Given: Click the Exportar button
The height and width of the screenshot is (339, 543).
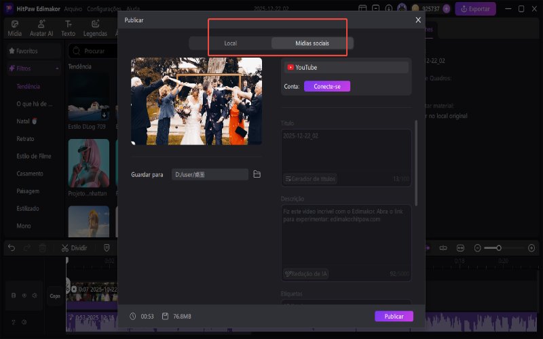Looking at the screenshot, I should [x=475, y=9].
